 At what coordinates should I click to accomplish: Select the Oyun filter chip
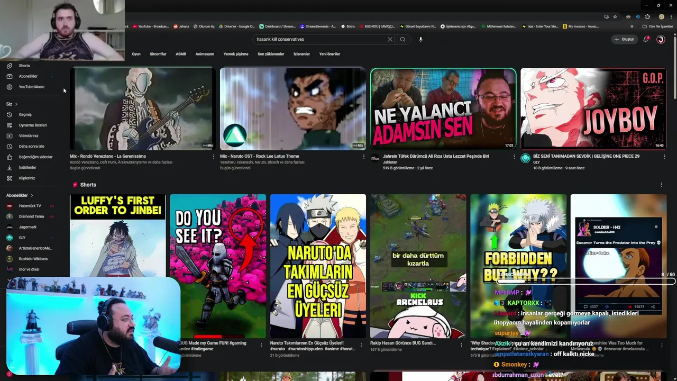click(x=136, y=54)
